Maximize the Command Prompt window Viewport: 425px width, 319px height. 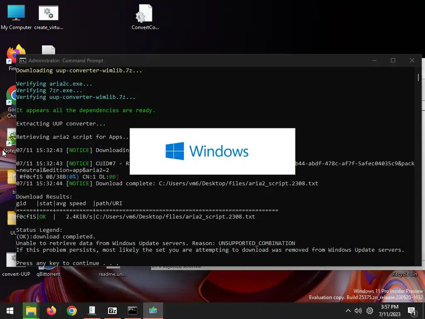coord(393,60)
